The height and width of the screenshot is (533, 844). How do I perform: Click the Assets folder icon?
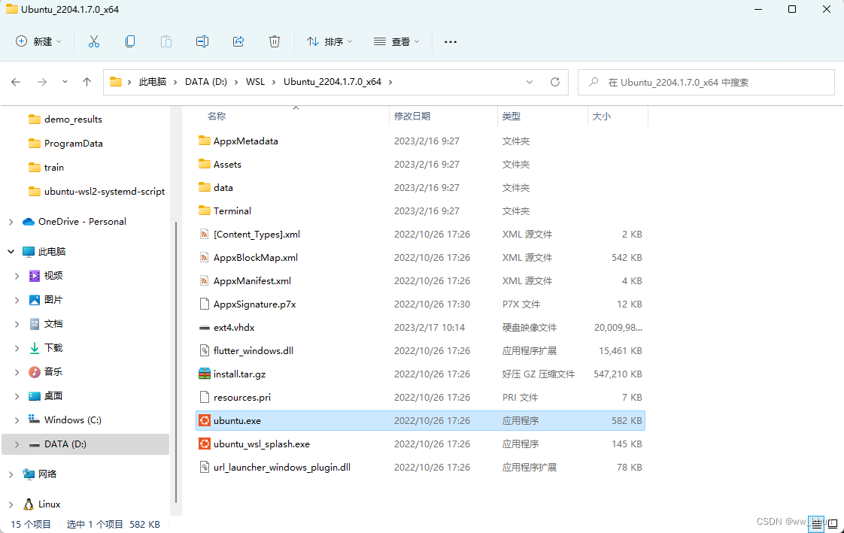pos(205,164)
